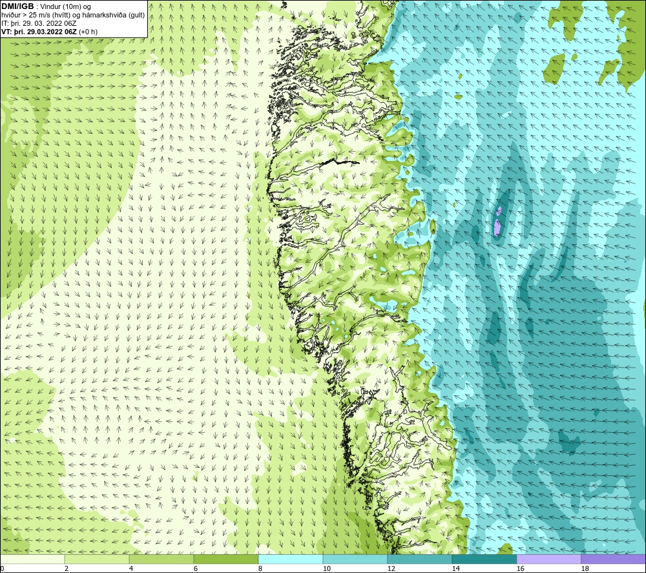
Task: Click the scale label "16"
Action: [520, 568]
